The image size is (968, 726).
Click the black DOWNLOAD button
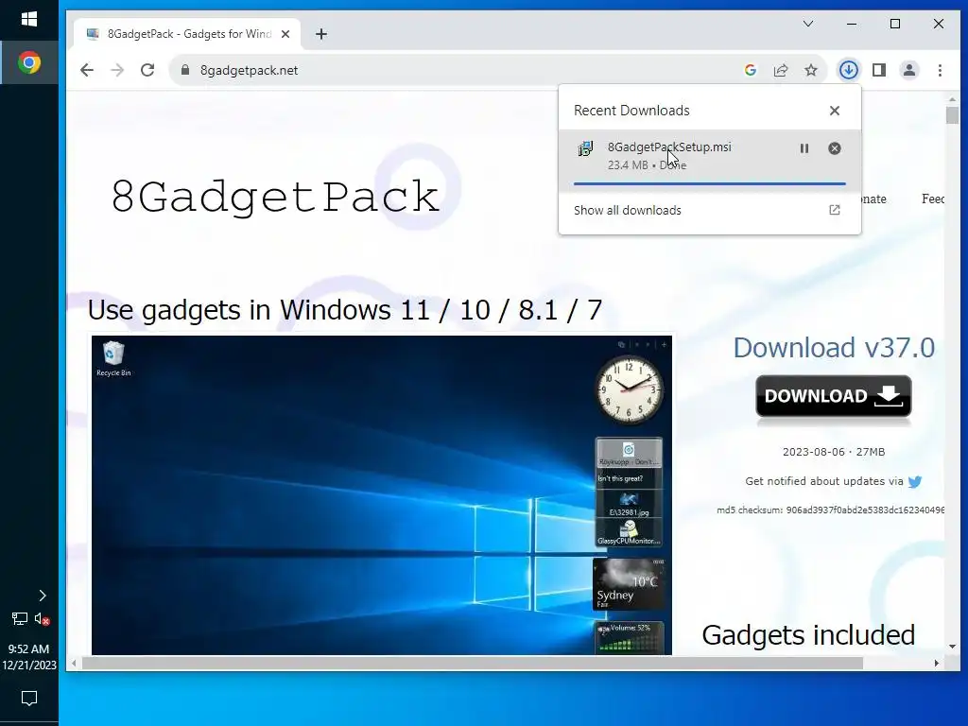click(834, 396)
